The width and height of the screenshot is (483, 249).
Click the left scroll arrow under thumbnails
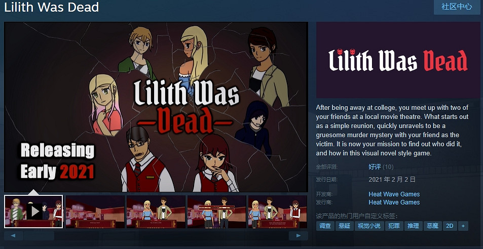(x=13, y=236)
